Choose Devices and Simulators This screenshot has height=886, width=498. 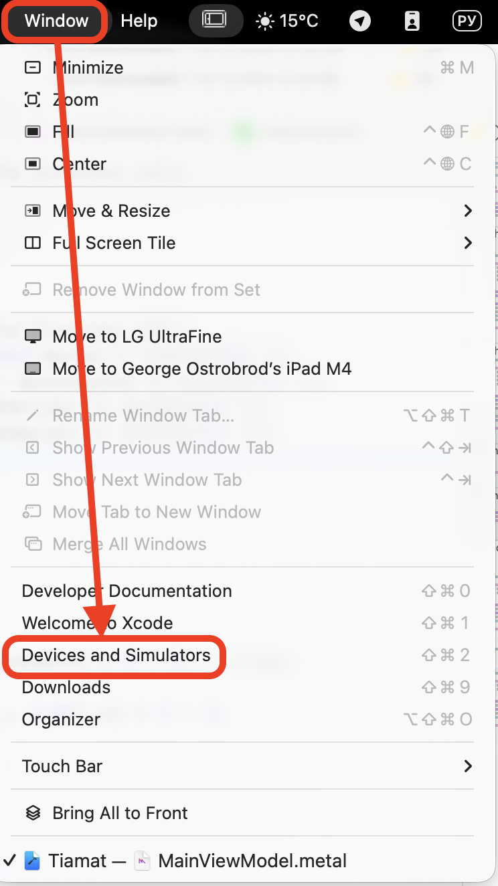coord(116,655)
